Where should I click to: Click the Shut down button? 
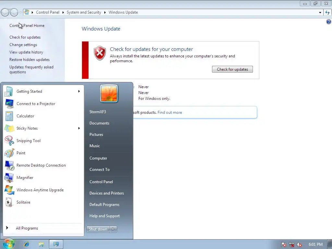click(x=98, y=229)
